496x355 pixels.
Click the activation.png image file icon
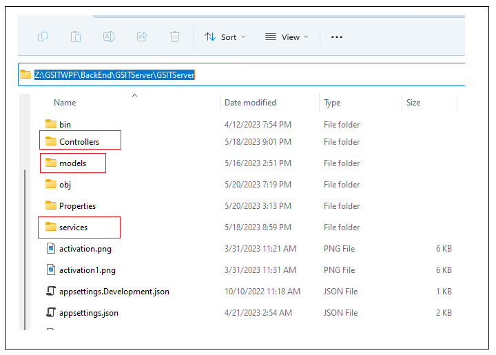pyautogui.click(x=50, y=248)
